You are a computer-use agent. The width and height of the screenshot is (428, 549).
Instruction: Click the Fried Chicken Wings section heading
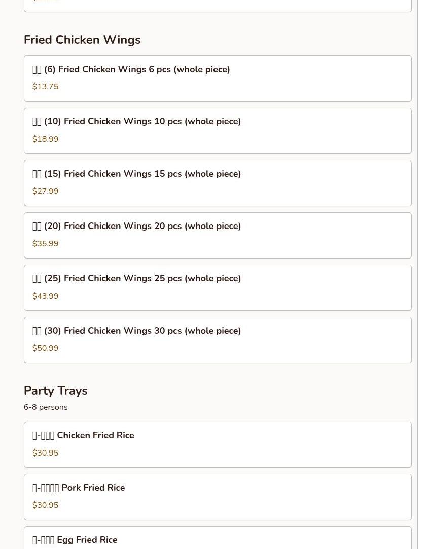pyautogui.click(x=82, y=40)
